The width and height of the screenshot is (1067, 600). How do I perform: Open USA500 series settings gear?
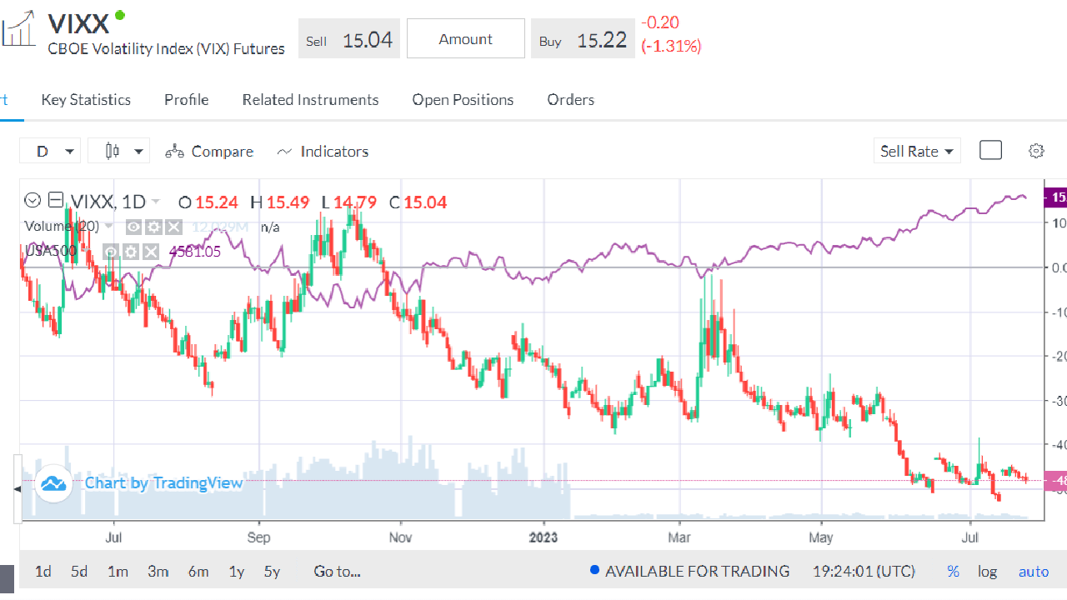click(x=131, y=252)
